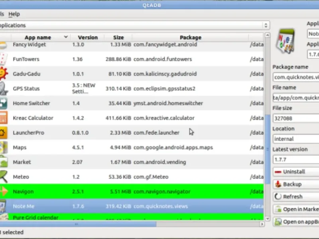Click the Gadu-Gadu sun icon
The width and height of the screenshot is (319, 239).
click(x=4, y=73)
